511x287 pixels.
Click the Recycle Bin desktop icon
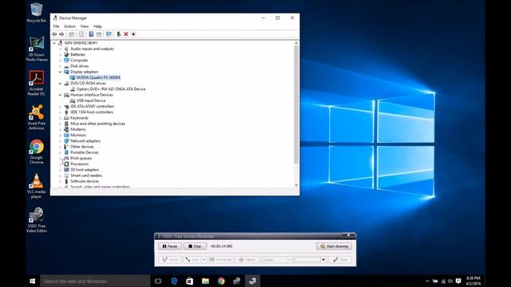click(x=37, y=13)
